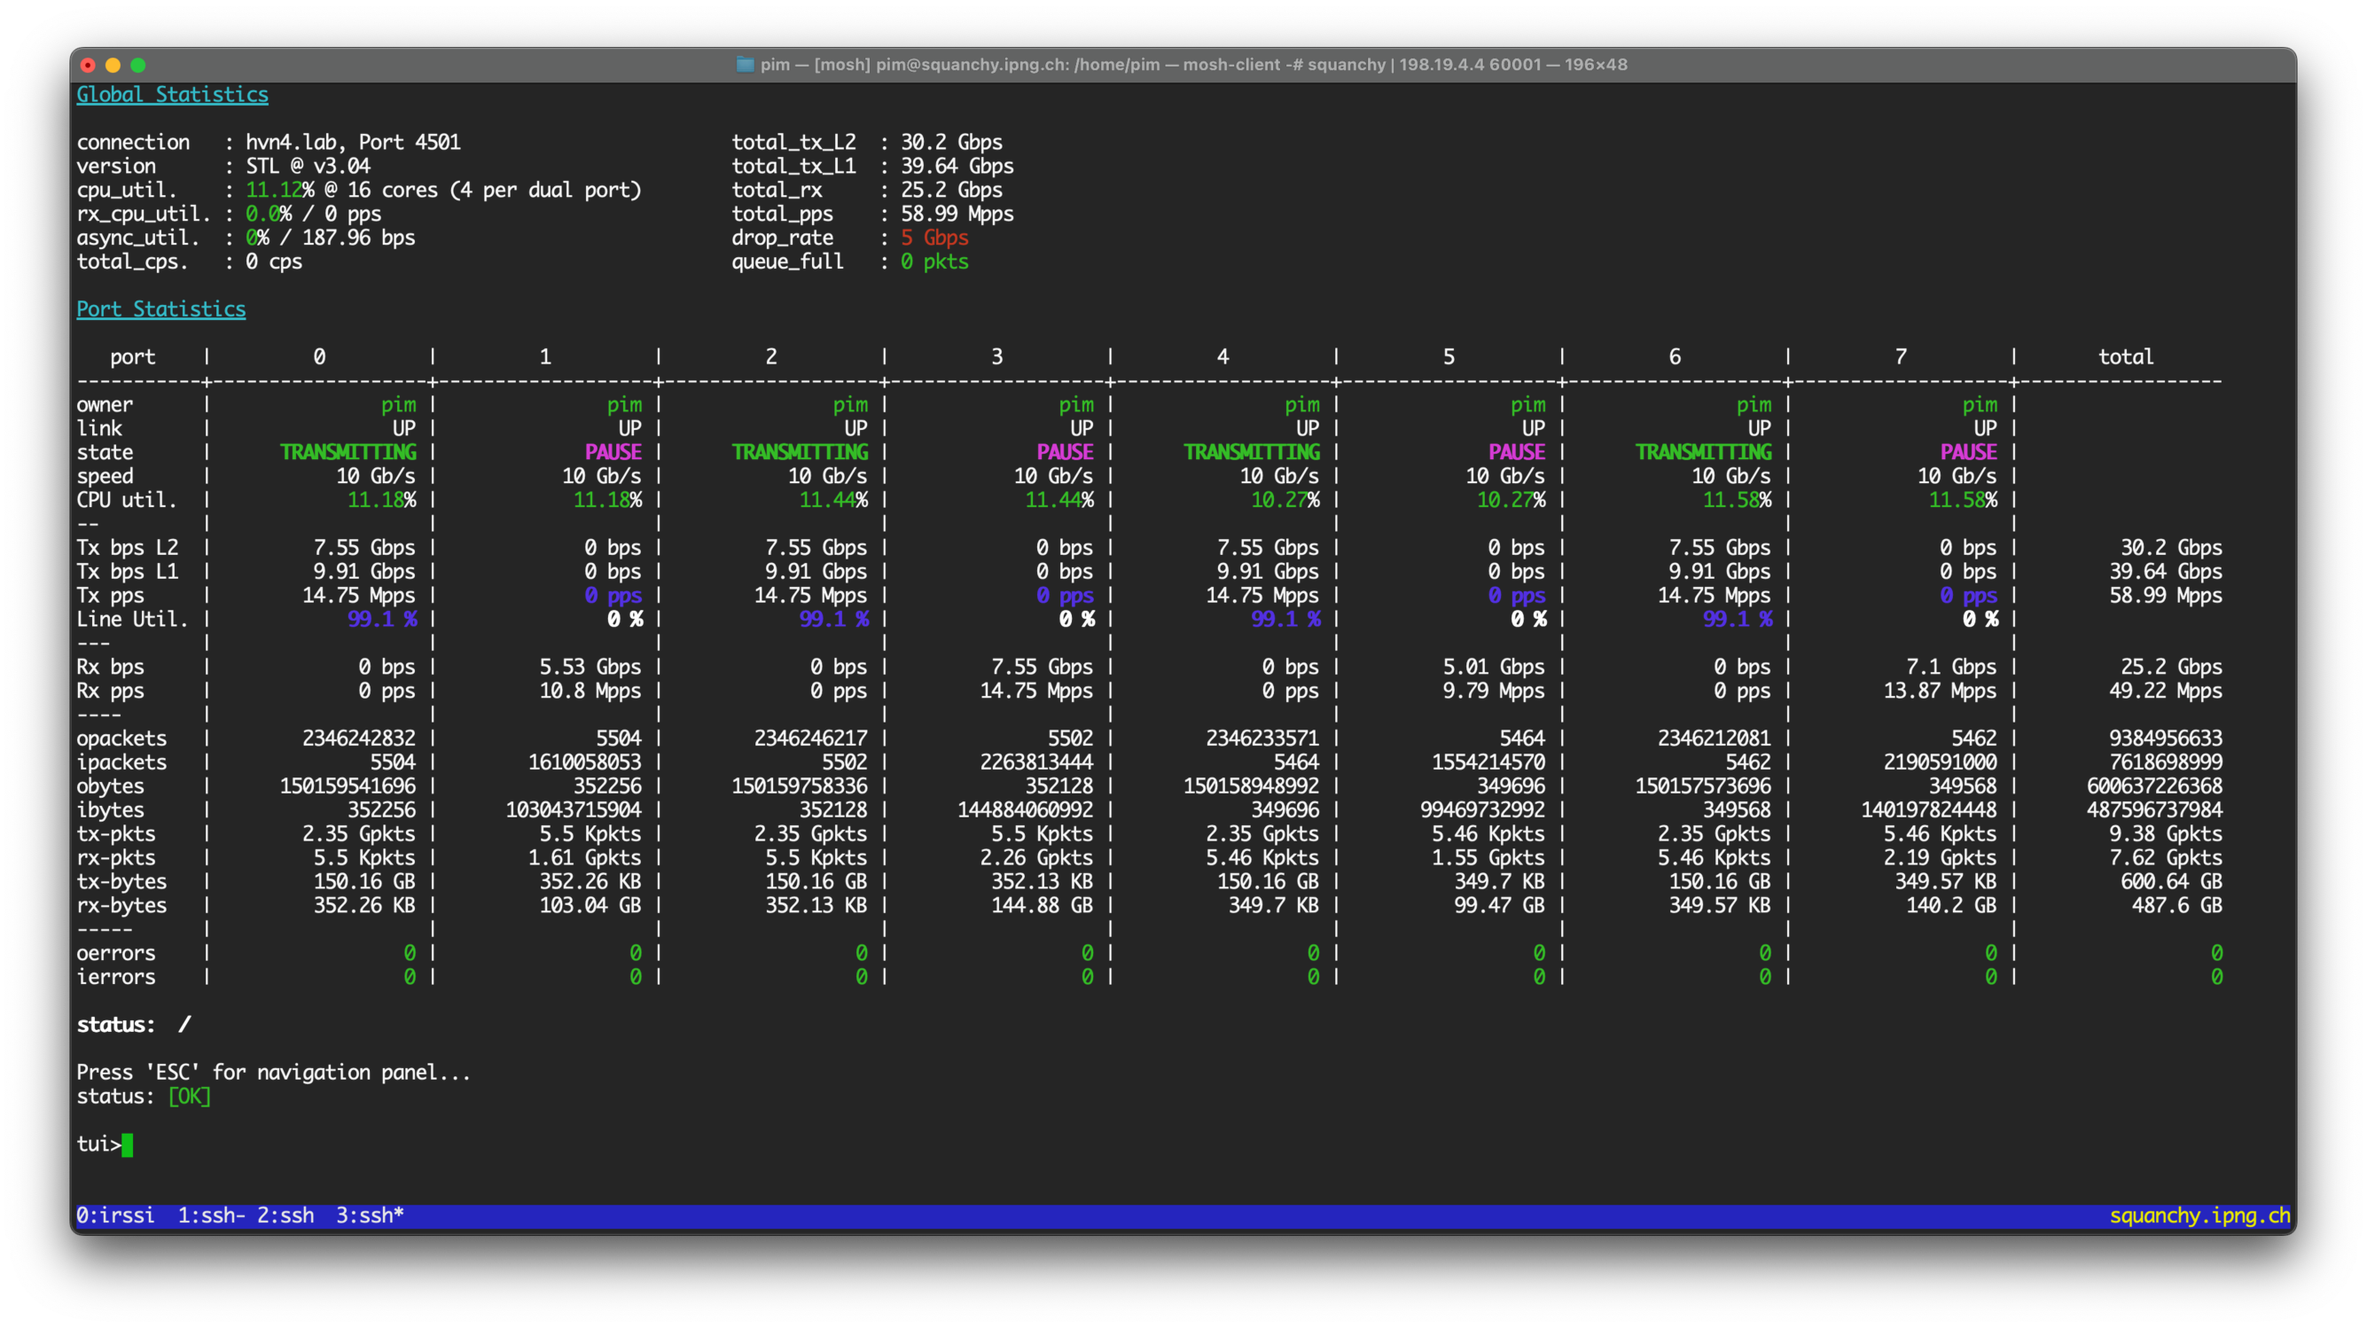Click the cpu_util 11.12% value

click(279, 191)
